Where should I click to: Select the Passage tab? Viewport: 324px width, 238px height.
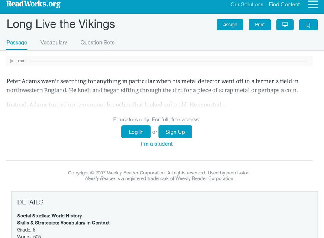pyautogui.click(x=17, y=42)
